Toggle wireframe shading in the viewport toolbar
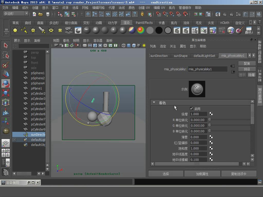This screenshot has height=197, width=263. click(x=124, y=45)
